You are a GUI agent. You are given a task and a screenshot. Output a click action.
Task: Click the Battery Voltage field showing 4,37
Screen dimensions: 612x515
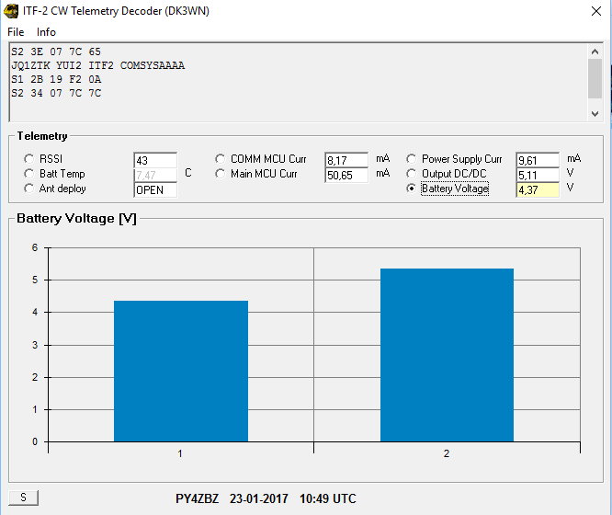pyautogui.click(x=538, y=189)
